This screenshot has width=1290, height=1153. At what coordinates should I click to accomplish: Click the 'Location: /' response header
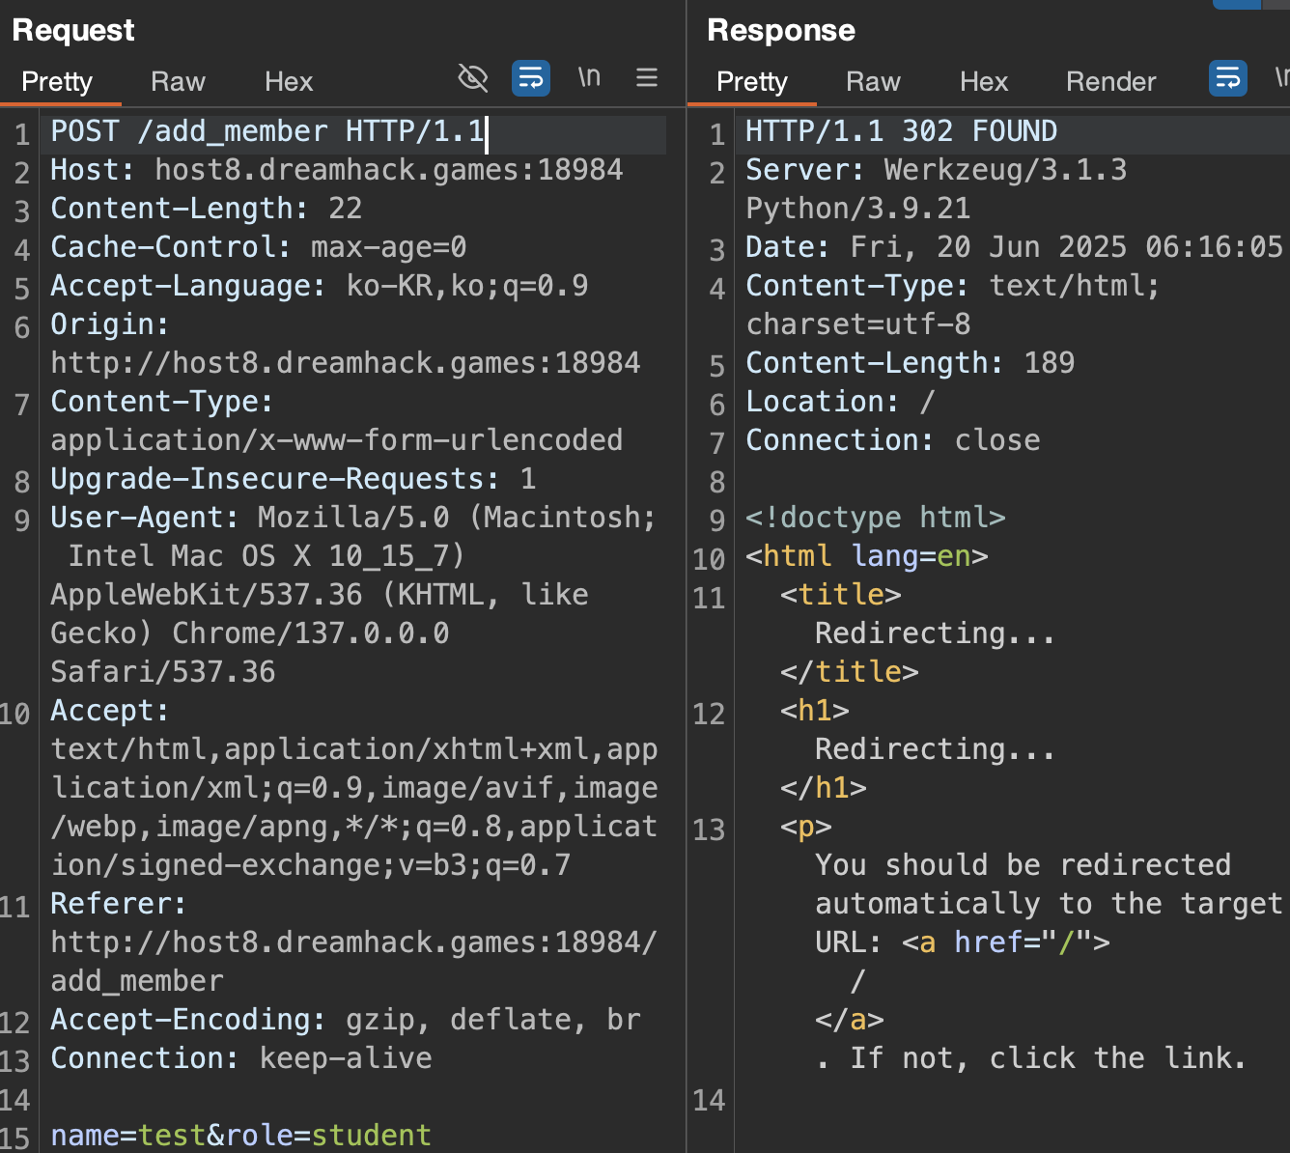[x=841, y=402]
